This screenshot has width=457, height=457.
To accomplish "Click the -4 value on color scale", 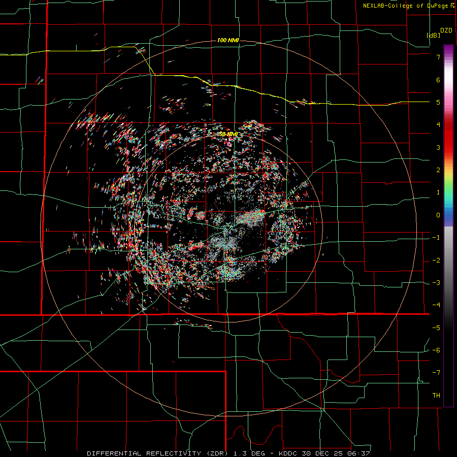I will (x=436, y=305).
